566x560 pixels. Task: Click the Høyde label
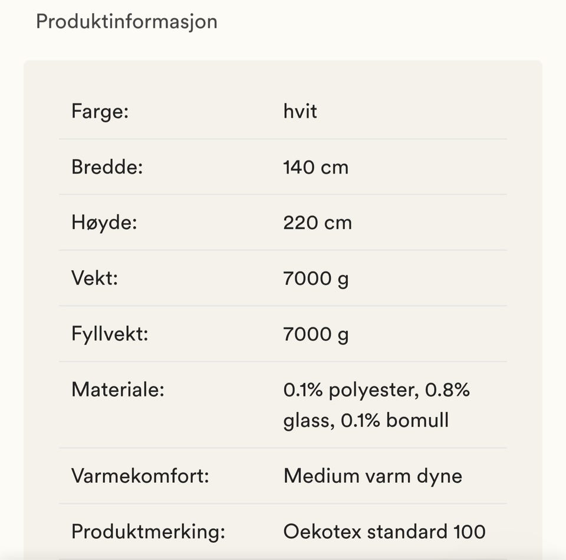tap(104, 223)
